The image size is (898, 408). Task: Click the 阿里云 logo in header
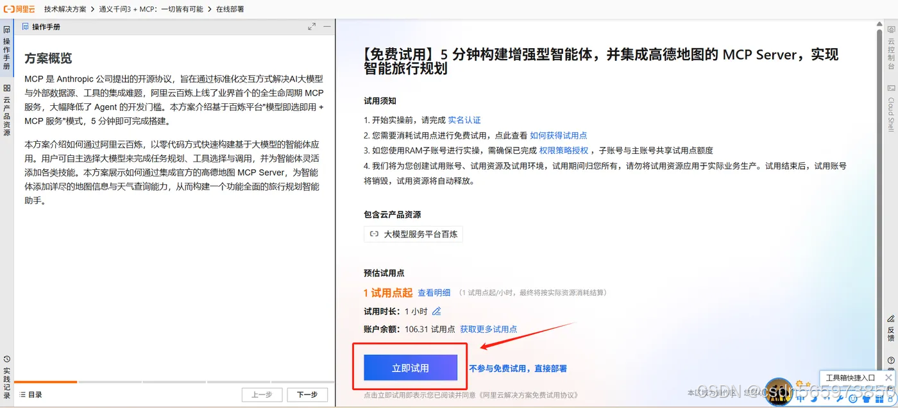19,9
